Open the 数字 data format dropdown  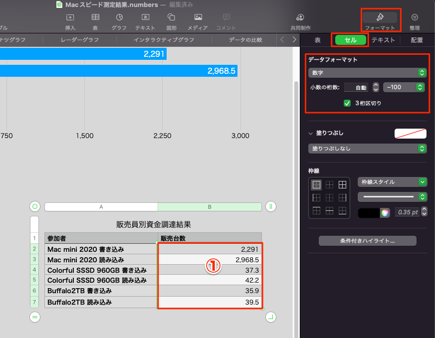pyautogui.click(x=367, y=73)
